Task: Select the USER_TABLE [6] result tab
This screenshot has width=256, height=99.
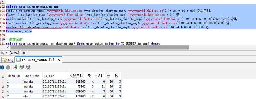Action: [x=38, y=60]
